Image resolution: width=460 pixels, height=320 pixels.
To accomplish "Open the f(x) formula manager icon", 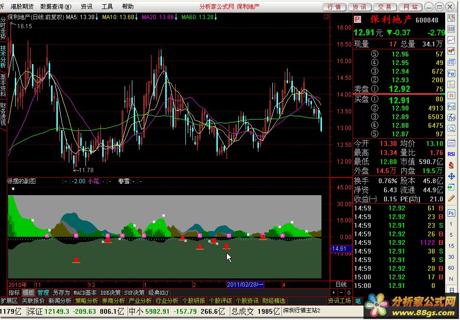I will point(451,118).
